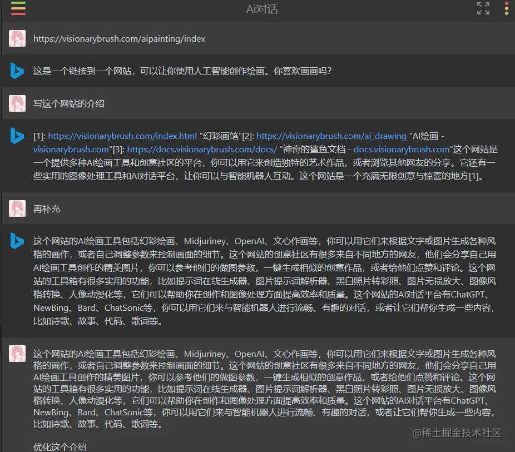This screenshot has height=452, width=515.
Task: Open the visionarybrush.com/ai_drawing link
Action: [331, 136]
